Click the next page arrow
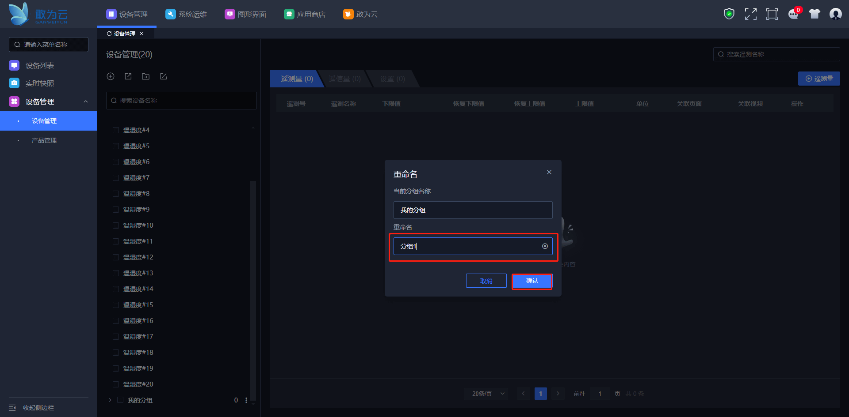Image resolution: width=849 pixels, height=417 pixels. click(x=558, y=394)
